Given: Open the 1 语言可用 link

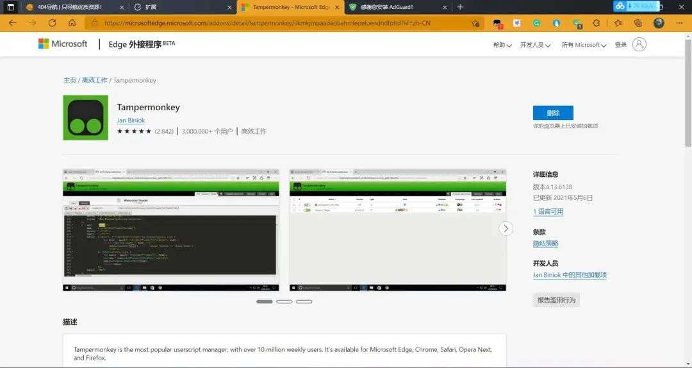Looking at the screenshot, I should click(x=548, y=212).
